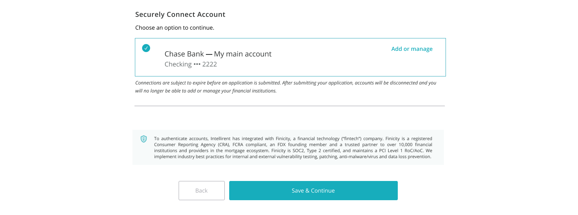Click the "Choose an option to continue" text

click(x=175, y=28)
